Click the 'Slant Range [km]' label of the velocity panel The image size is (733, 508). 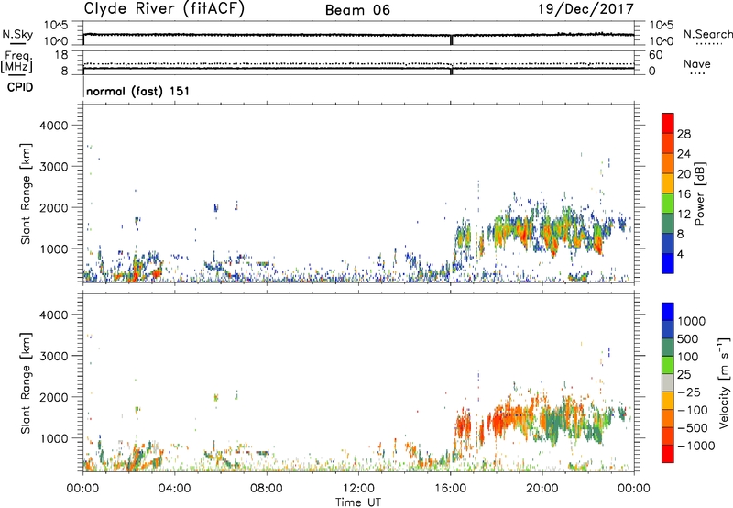26,382
